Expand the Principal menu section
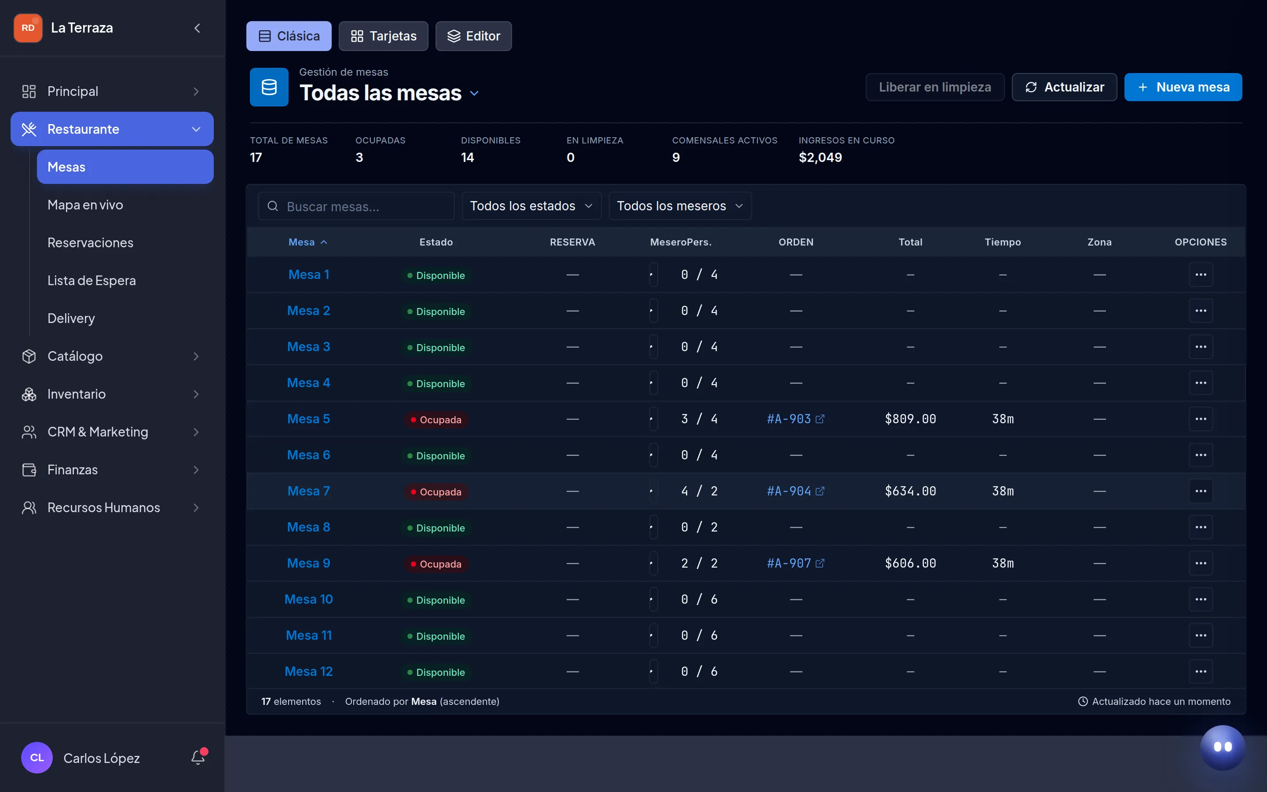 [112, 91]
